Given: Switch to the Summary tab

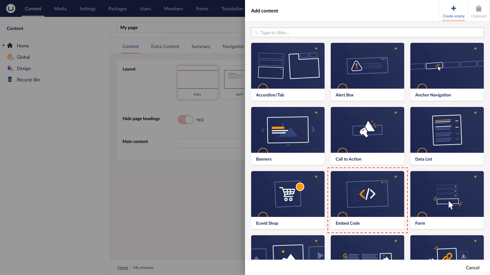Looking at the screenshot, I should click(201, 46).
